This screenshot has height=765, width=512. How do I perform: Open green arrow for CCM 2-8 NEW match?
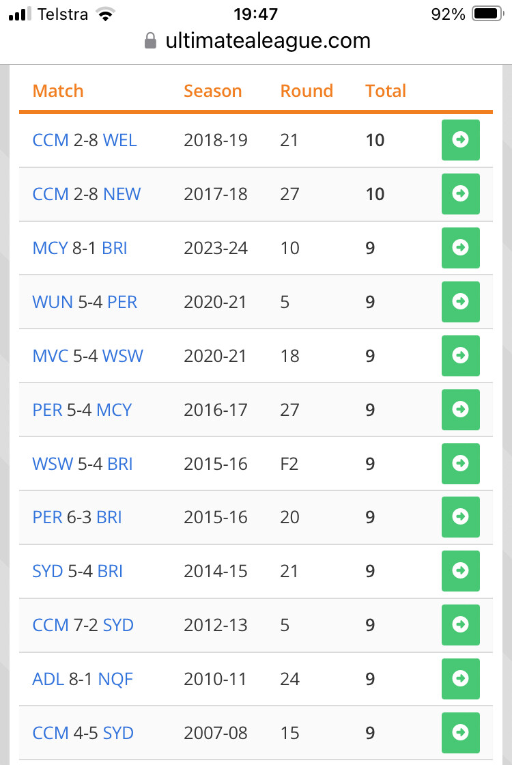click(461, 194)
